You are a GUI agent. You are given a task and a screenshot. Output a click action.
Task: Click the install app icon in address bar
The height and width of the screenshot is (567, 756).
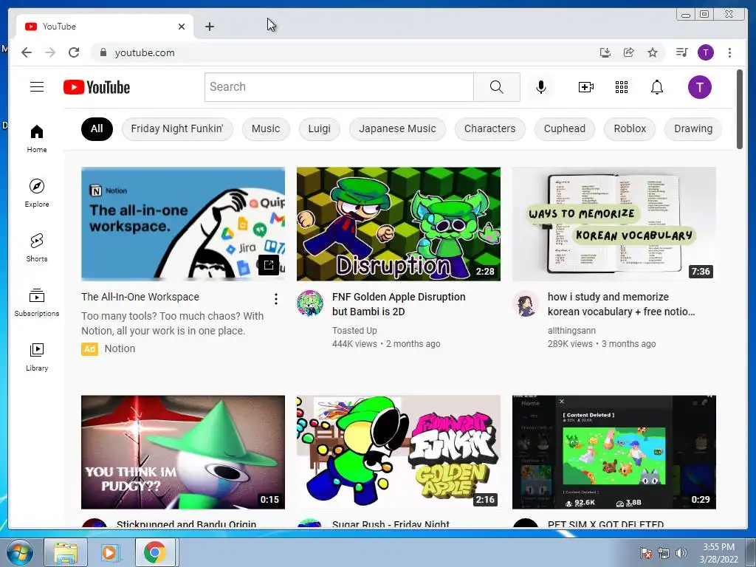click(605, 52)
